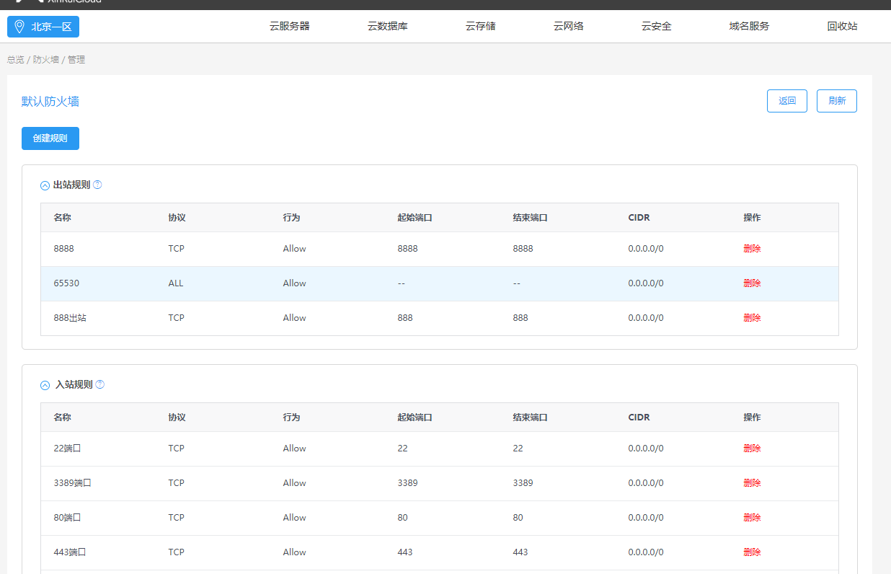Click the 默认防火墙 title

pos(50,102)
